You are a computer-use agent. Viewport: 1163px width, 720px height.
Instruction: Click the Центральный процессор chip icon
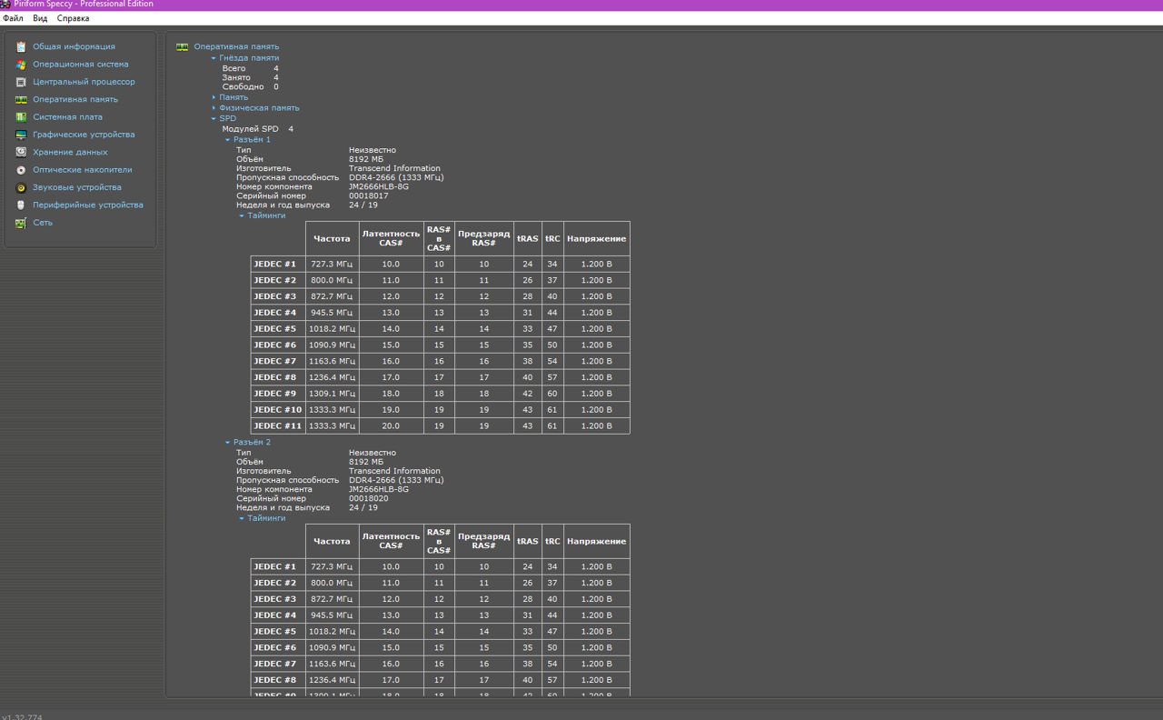[x=21, y=82]
